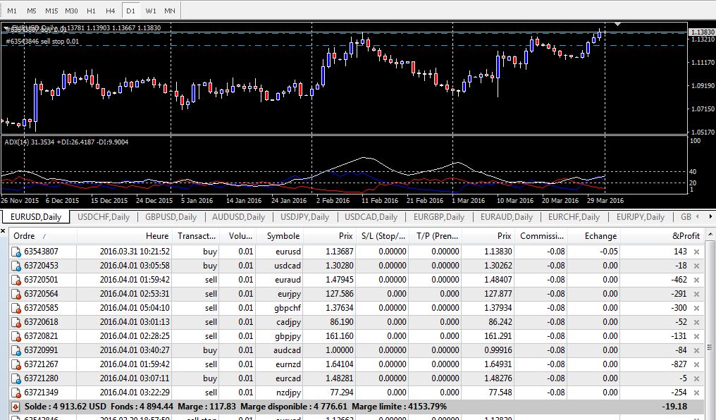716x420 pixels.
Task: Switch the chart to M1 timeframe
Action: pos(12,11)
